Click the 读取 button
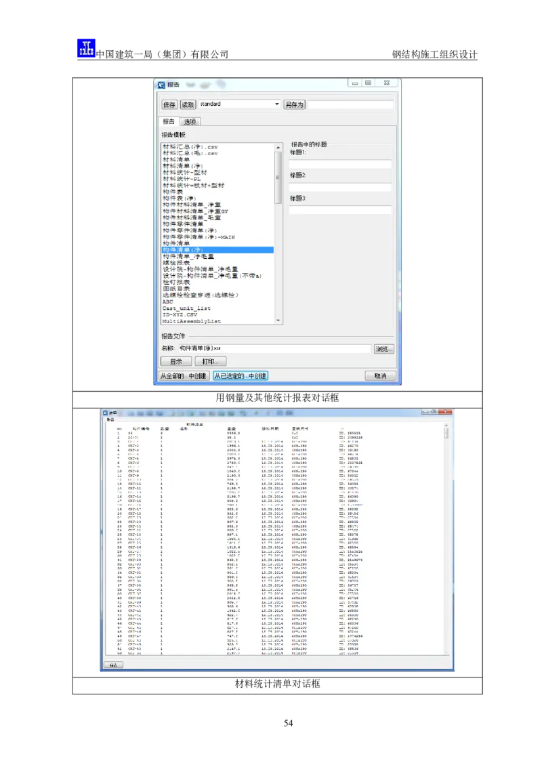Image resolution: width=542 pixels, height=767 pixels. [x=188, y=105]
